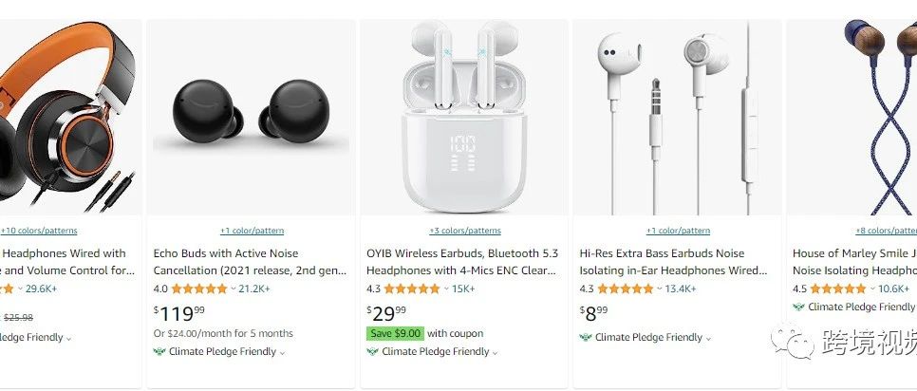Expand the rating chevron beside 21.2K+ reviews
This screenshot has height=391, width=917.
coord(234,289)
